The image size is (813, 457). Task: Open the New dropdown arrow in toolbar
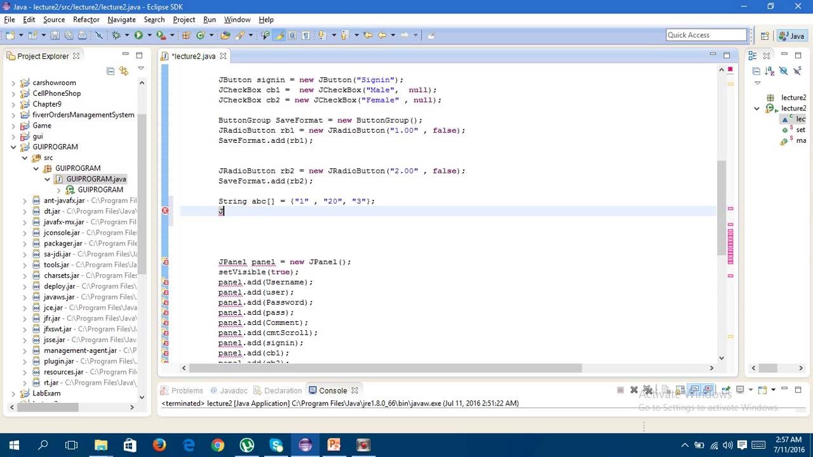pos(22,35)
